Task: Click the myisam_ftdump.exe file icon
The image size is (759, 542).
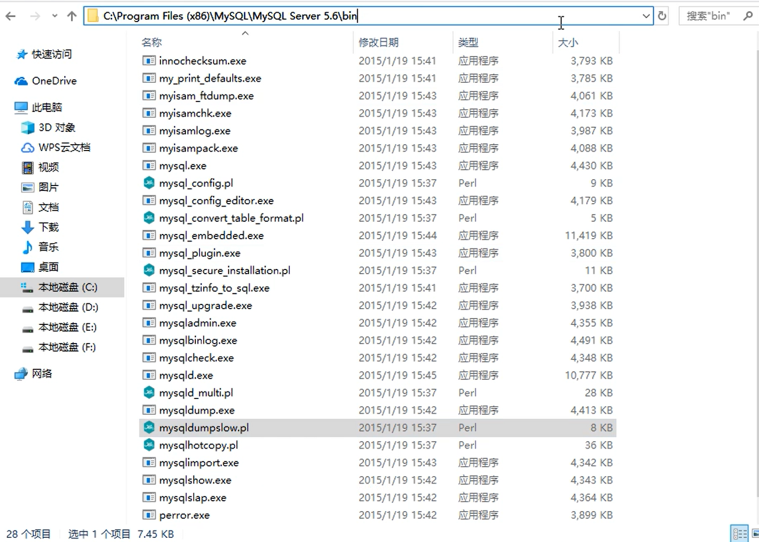Action: pos(149,96)
